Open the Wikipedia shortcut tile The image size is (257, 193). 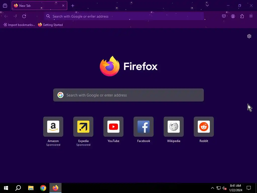[174, 127]
